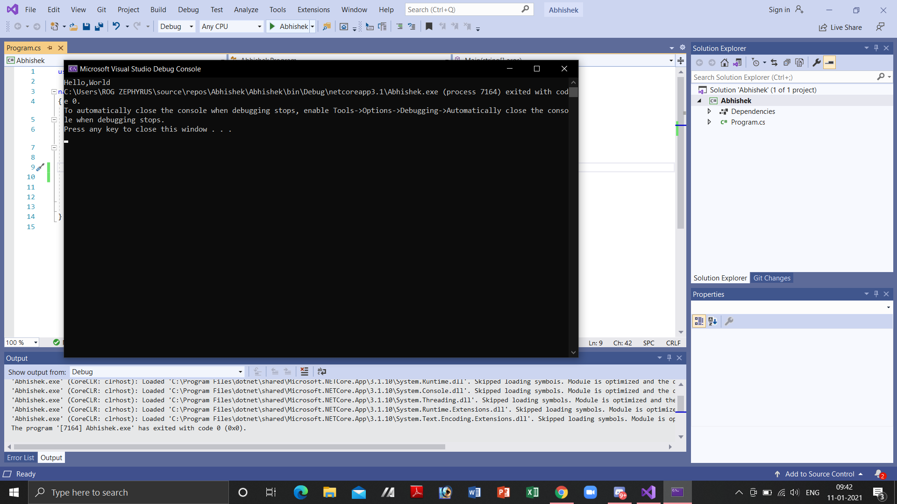Click the Output horizontal scrollbar
This screenshot has width=897, height=504.
[229, 447]
